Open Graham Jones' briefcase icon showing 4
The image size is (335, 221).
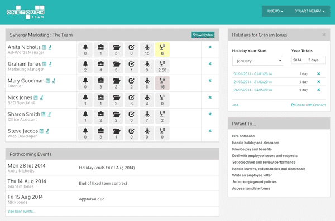(x=100, y=66)
